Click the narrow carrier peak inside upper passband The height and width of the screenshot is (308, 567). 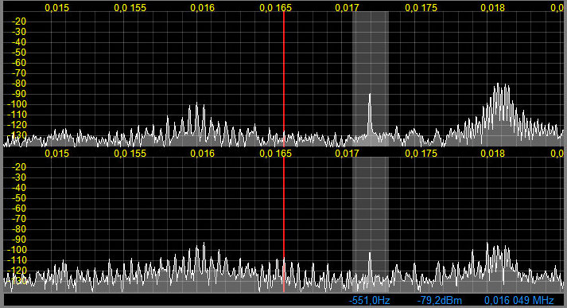click(x=370, y=114)
